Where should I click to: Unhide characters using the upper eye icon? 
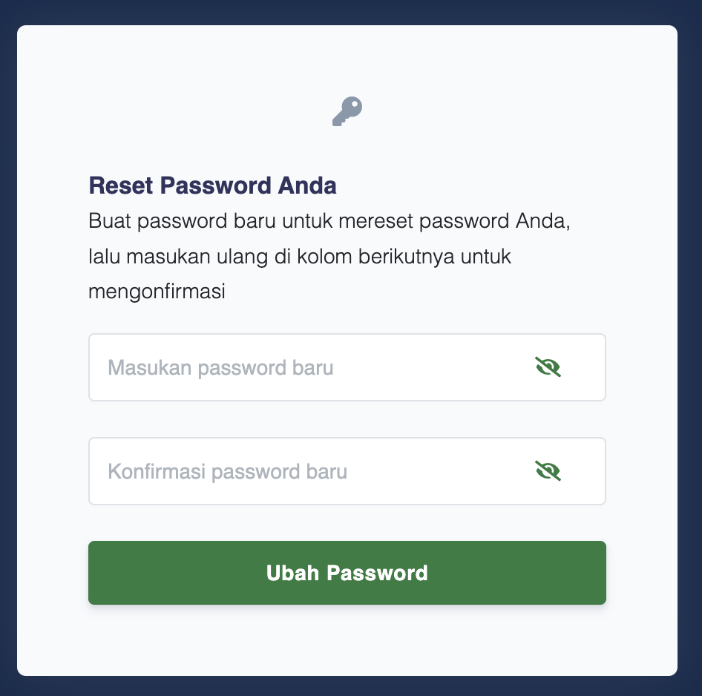point(548,367)
